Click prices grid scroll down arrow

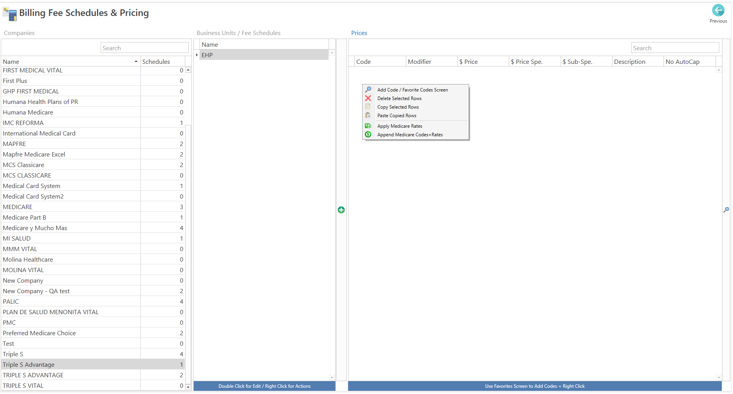tap(719, 377)
